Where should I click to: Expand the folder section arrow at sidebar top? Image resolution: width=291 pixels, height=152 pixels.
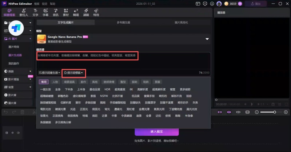coord(30,23)
